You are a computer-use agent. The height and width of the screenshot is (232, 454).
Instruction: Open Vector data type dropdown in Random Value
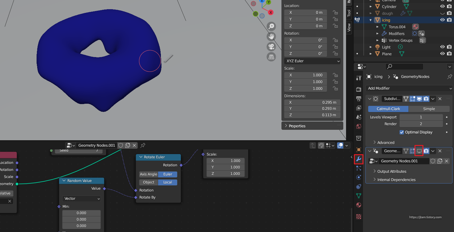tap(82, 199)
